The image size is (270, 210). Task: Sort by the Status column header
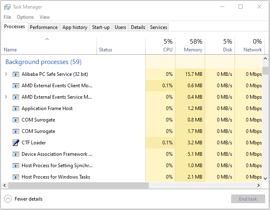121,46
